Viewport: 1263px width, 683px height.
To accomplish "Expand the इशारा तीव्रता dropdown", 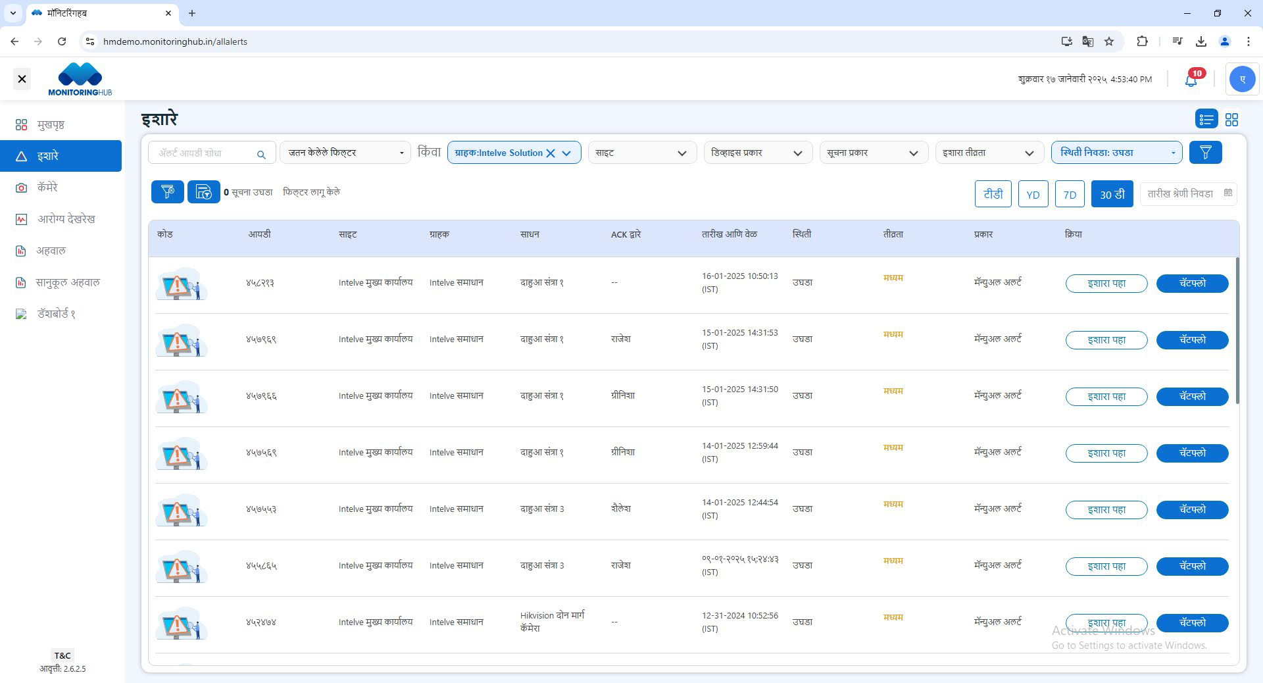I will tap(989, 153).
